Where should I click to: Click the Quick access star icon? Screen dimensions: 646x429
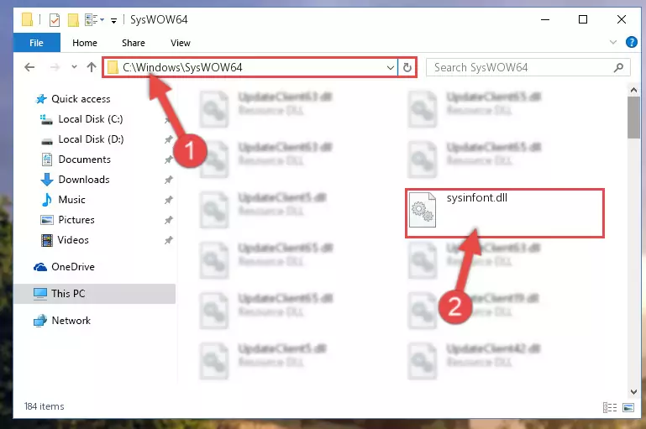41,99
